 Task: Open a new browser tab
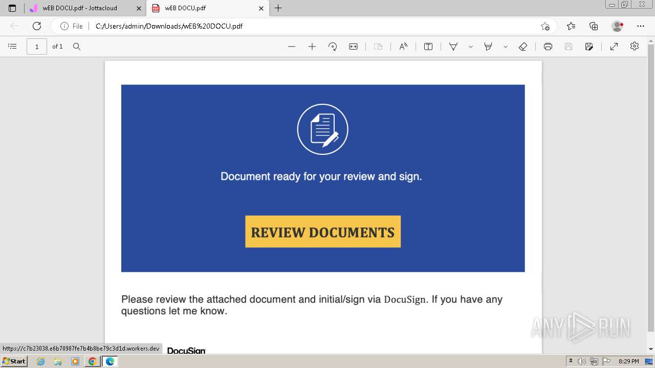pyautogui.click(x=278, y=8)
